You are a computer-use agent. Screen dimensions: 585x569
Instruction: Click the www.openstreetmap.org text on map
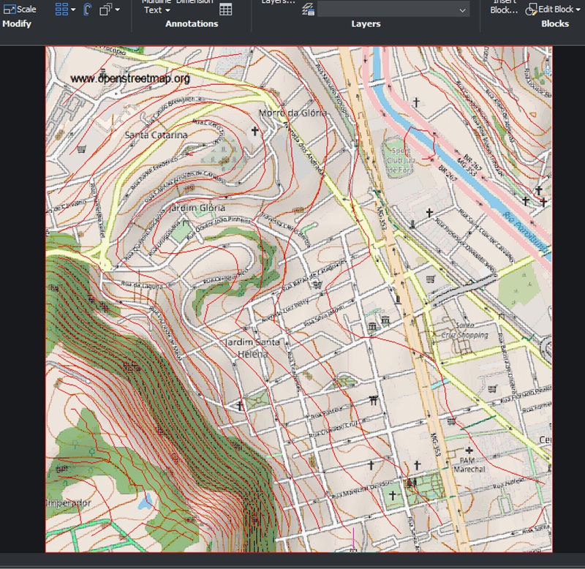click(x=130, y=78)
